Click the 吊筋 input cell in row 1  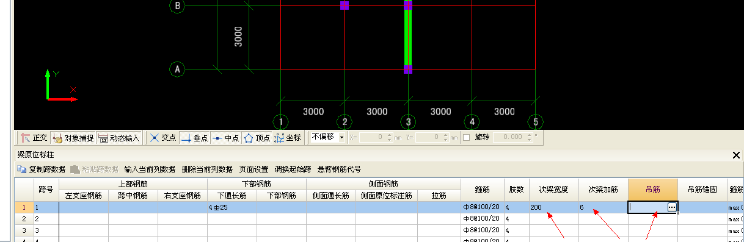tap(648, 207)
